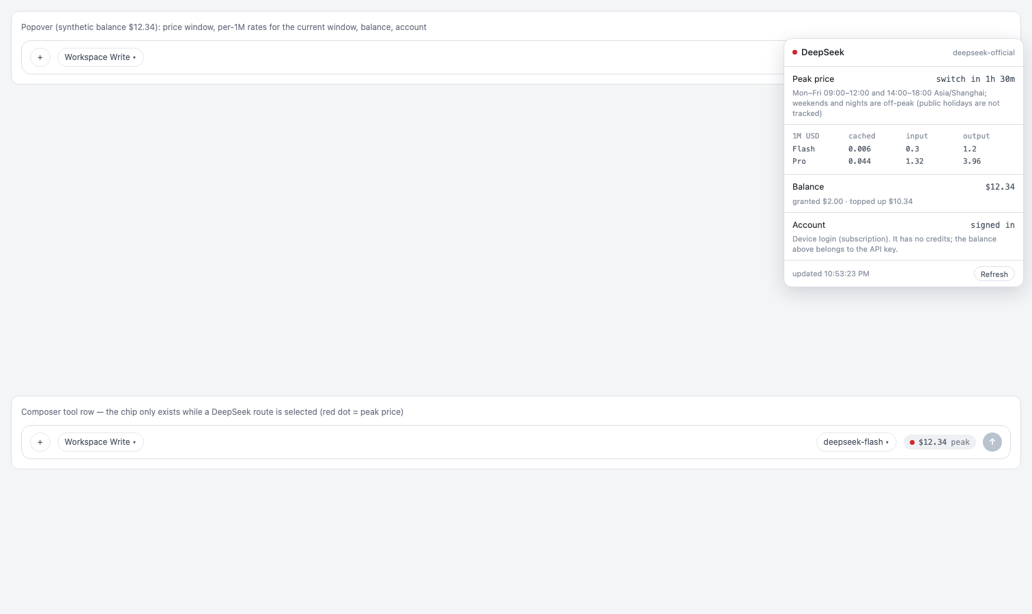Click the Peak price heading
Screen dimensions: 1032x614
click(813, 79)
